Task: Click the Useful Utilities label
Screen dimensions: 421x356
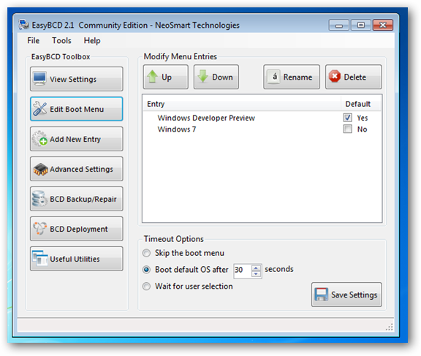Action: coord(75,259)
